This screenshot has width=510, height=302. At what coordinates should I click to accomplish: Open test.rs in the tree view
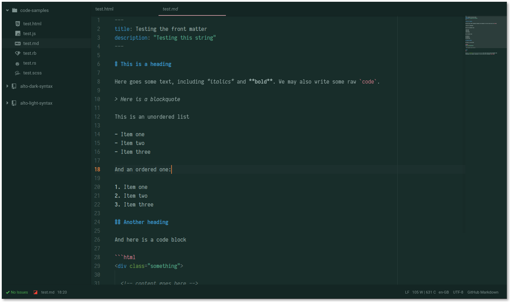[29, 63]
